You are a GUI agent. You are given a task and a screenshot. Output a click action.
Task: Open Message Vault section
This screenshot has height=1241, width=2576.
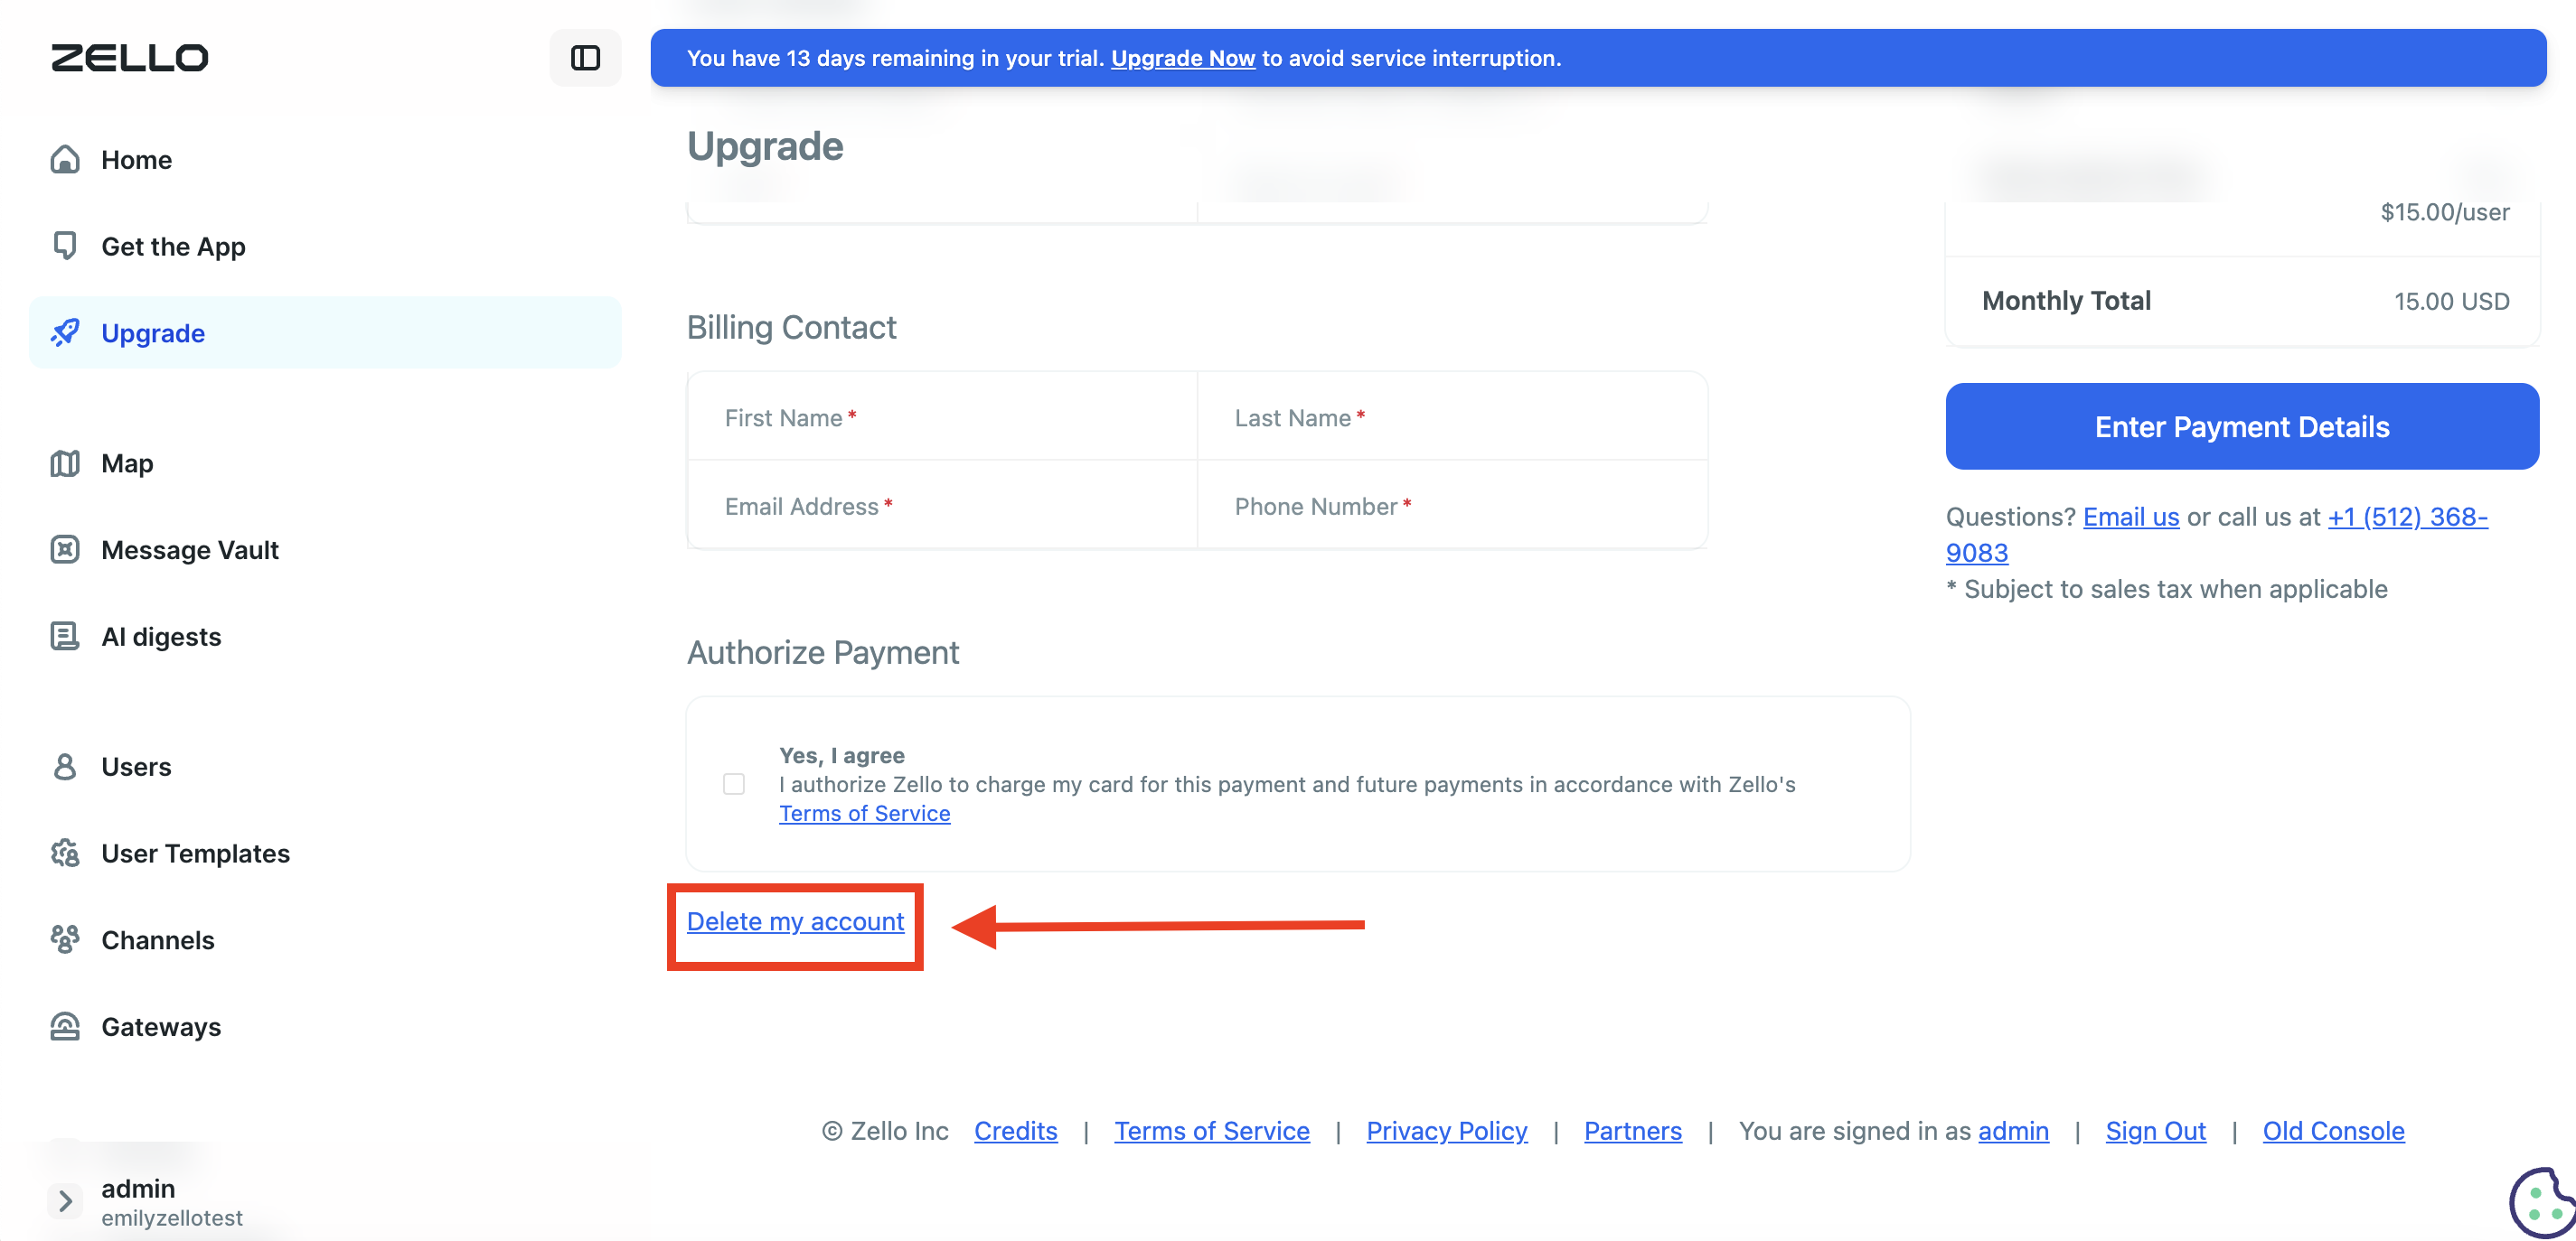(326, 549)
